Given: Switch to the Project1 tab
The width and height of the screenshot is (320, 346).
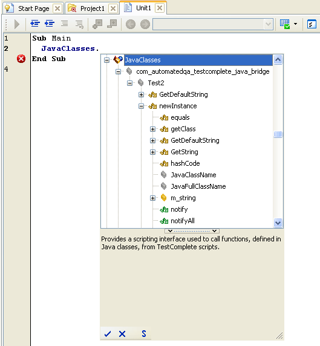Looking at the screenshot, I should pyautogui.click(x=92, y=8).
